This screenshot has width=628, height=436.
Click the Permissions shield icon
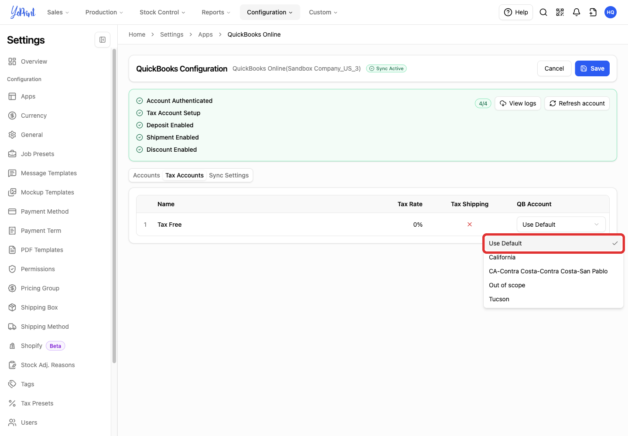click(x=12, y=269)
